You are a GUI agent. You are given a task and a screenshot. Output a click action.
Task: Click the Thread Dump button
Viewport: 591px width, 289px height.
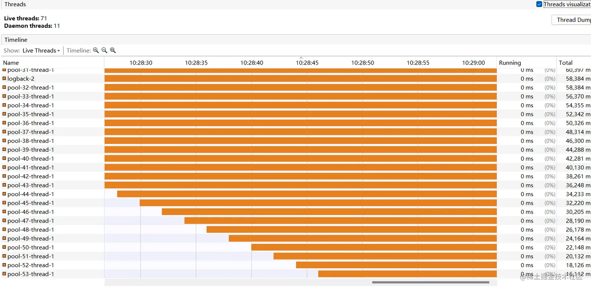tap(572, 20)
